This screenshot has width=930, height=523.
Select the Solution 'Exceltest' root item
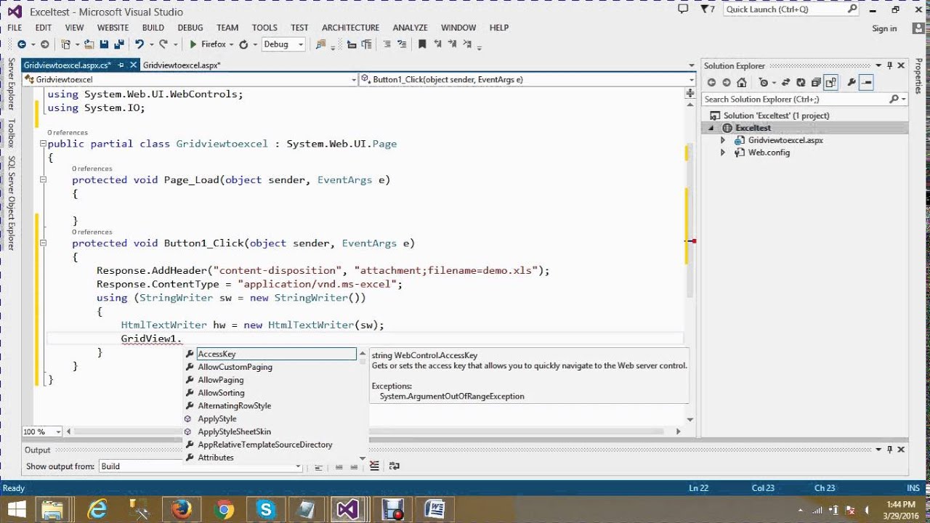776,115
